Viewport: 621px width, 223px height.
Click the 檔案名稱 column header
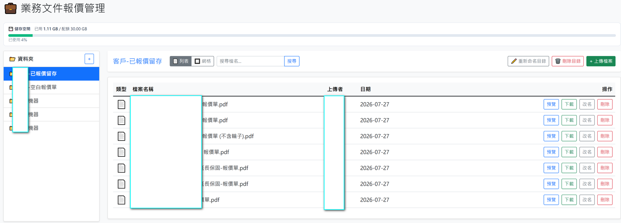tap(143, 89)
